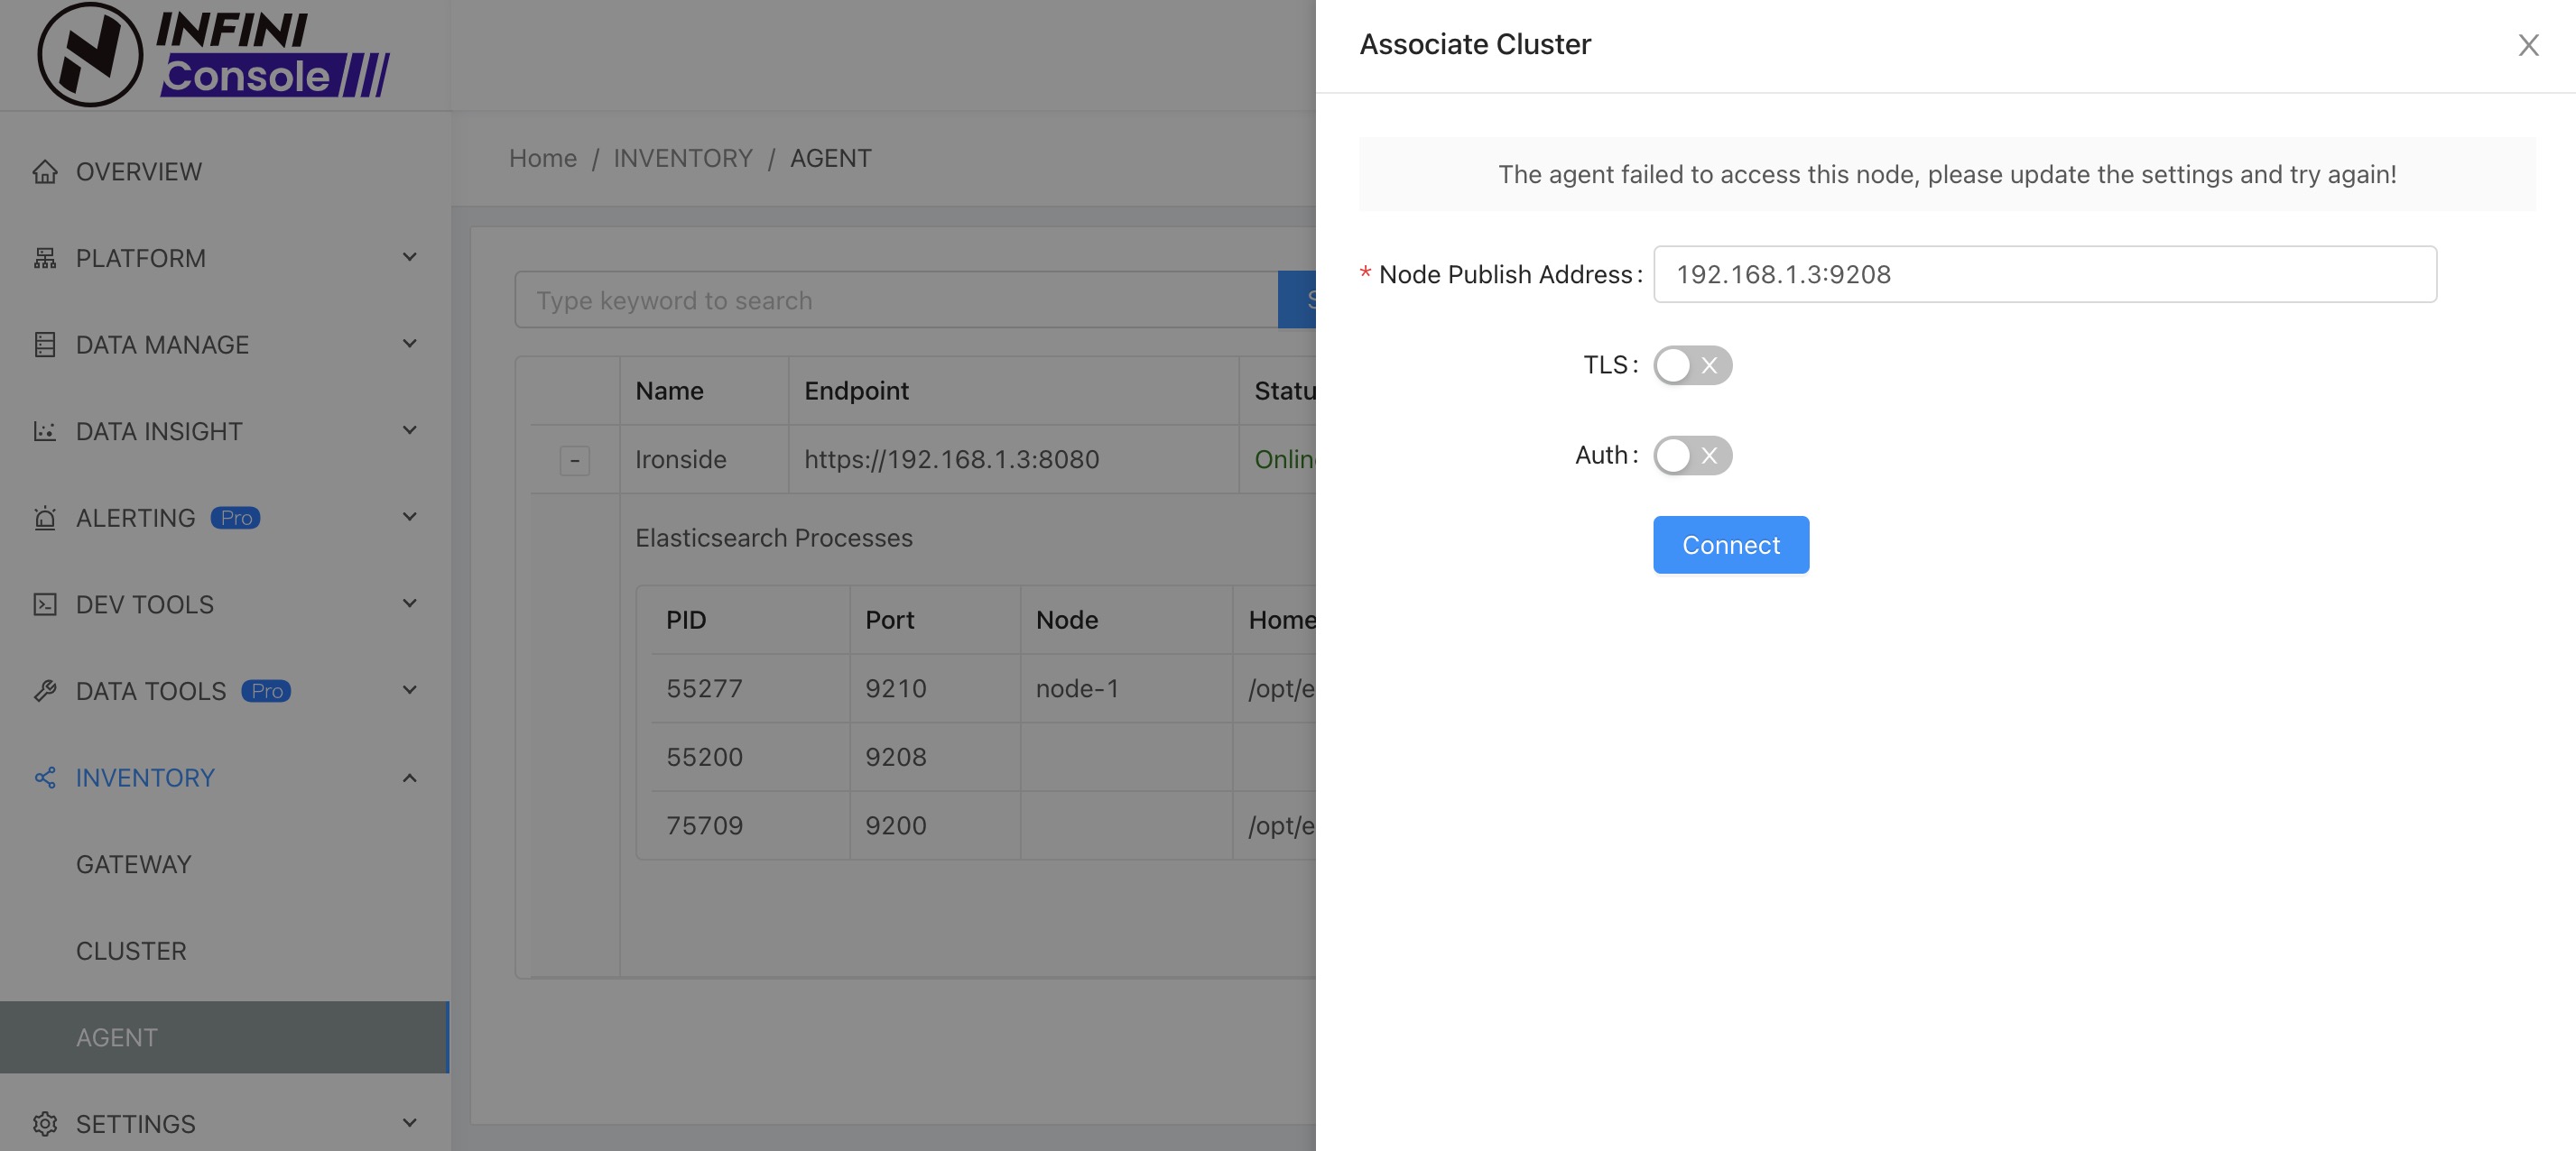Click the Settings gear icon
The height and width of the screenshot is (1151, 2576).
click(x=45, y=1124)
